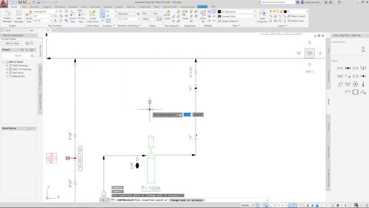Screen dimensions: 369x208
Task: Switch to the Start document tab
Action: (8, 30)
